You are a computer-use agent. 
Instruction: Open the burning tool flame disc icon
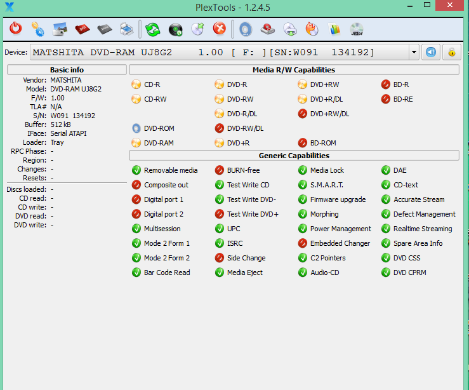(x=312, y=29)
